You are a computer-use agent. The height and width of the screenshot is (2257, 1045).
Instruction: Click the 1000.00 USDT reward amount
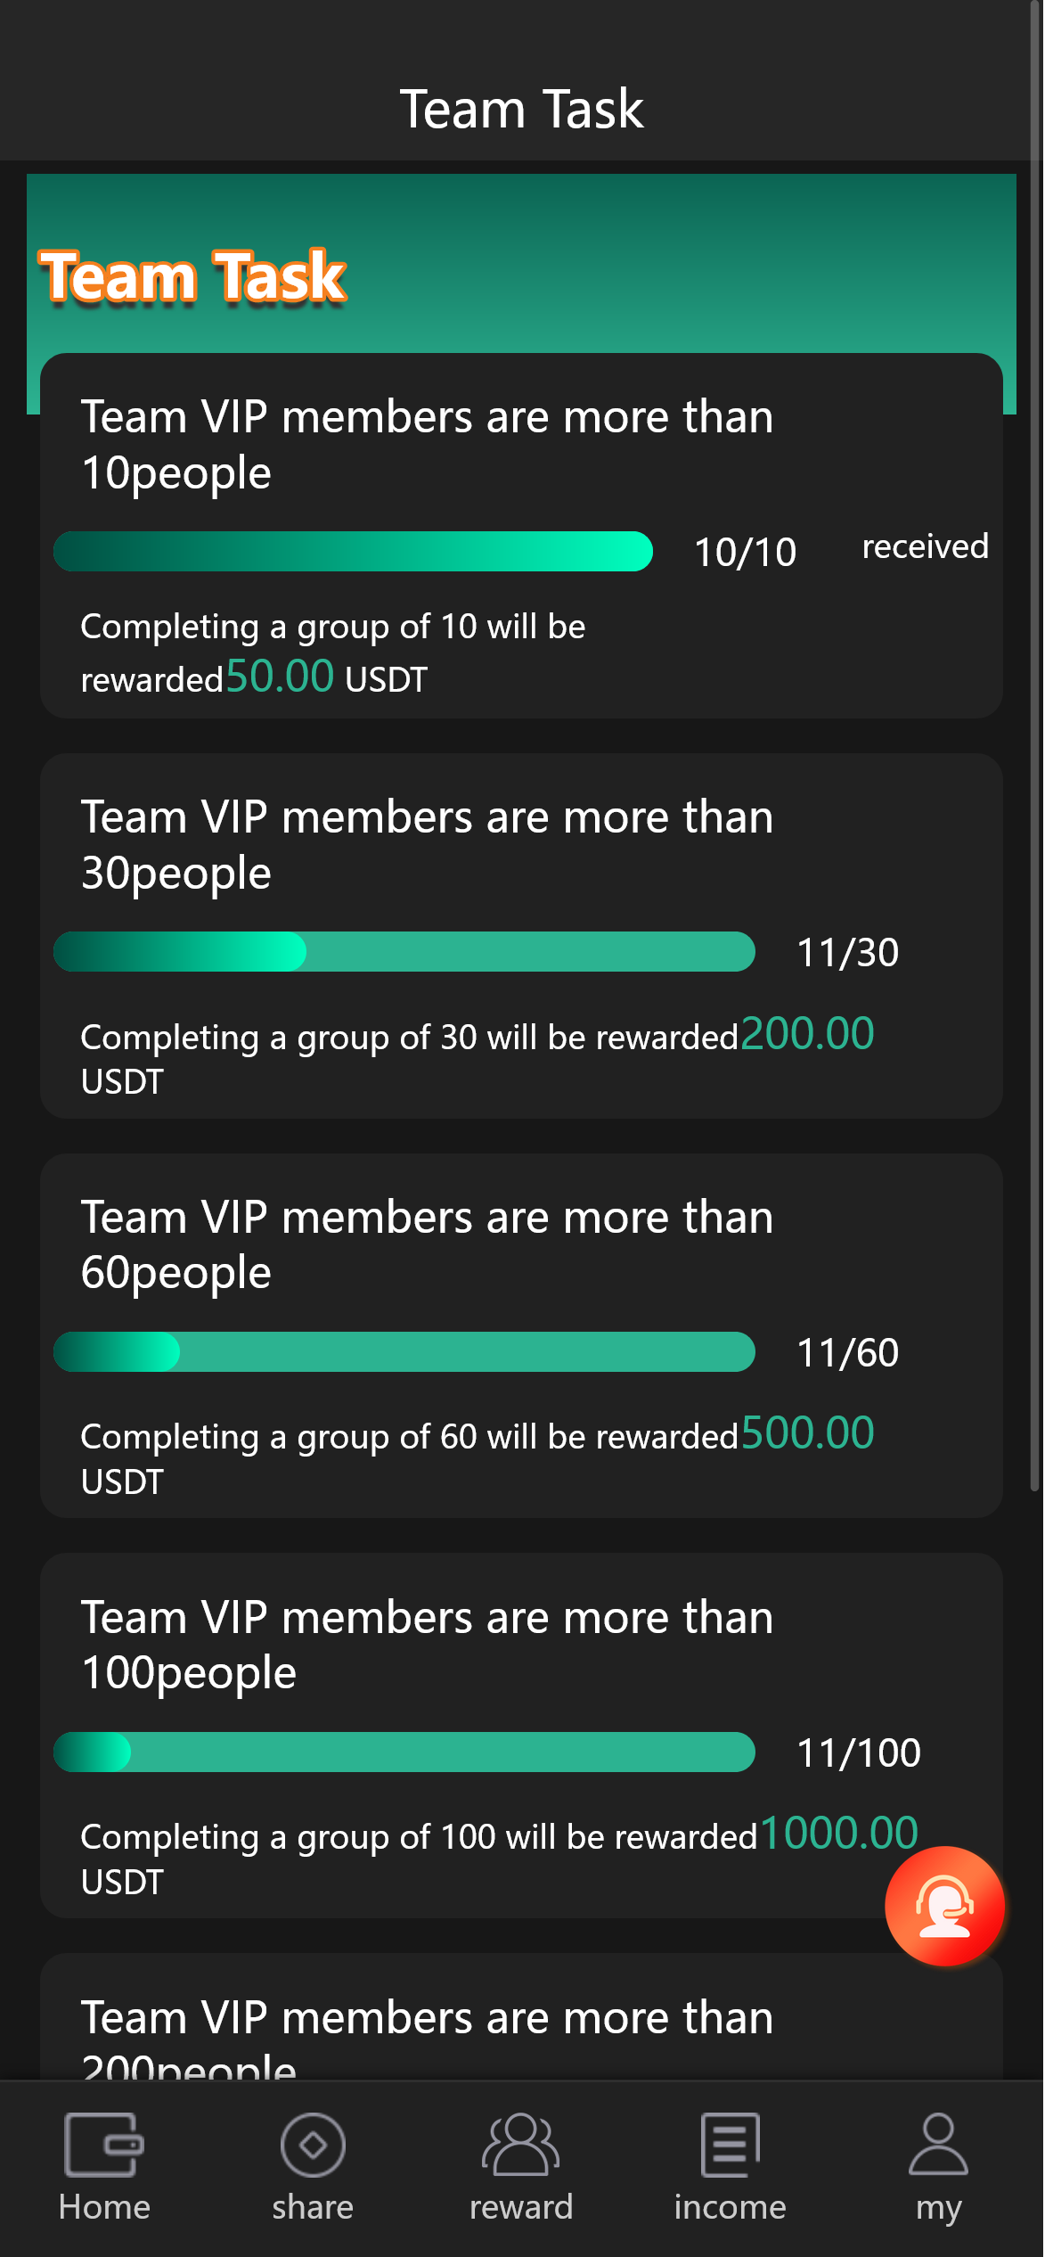[x=838, y=1834]
